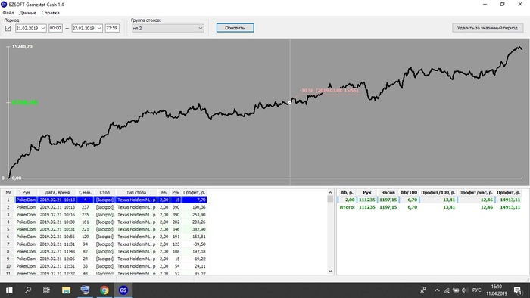This screenshot has width=530, height=298.
Task: Open the monitor app on the taskbar
Action: pyautogui.click(x=85, y=290)
